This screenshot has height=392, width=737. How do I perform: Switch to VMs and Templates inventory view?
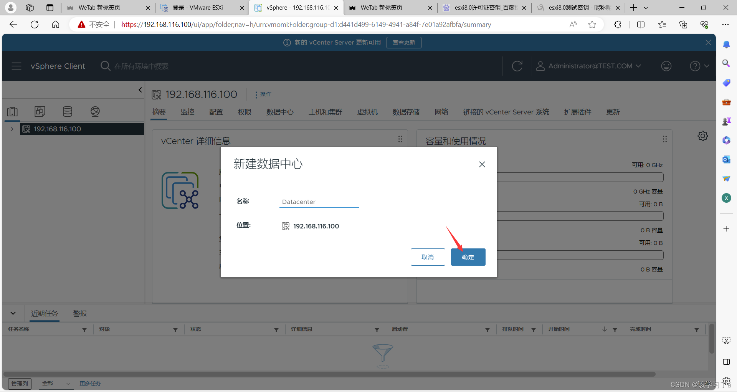[40, 111]
